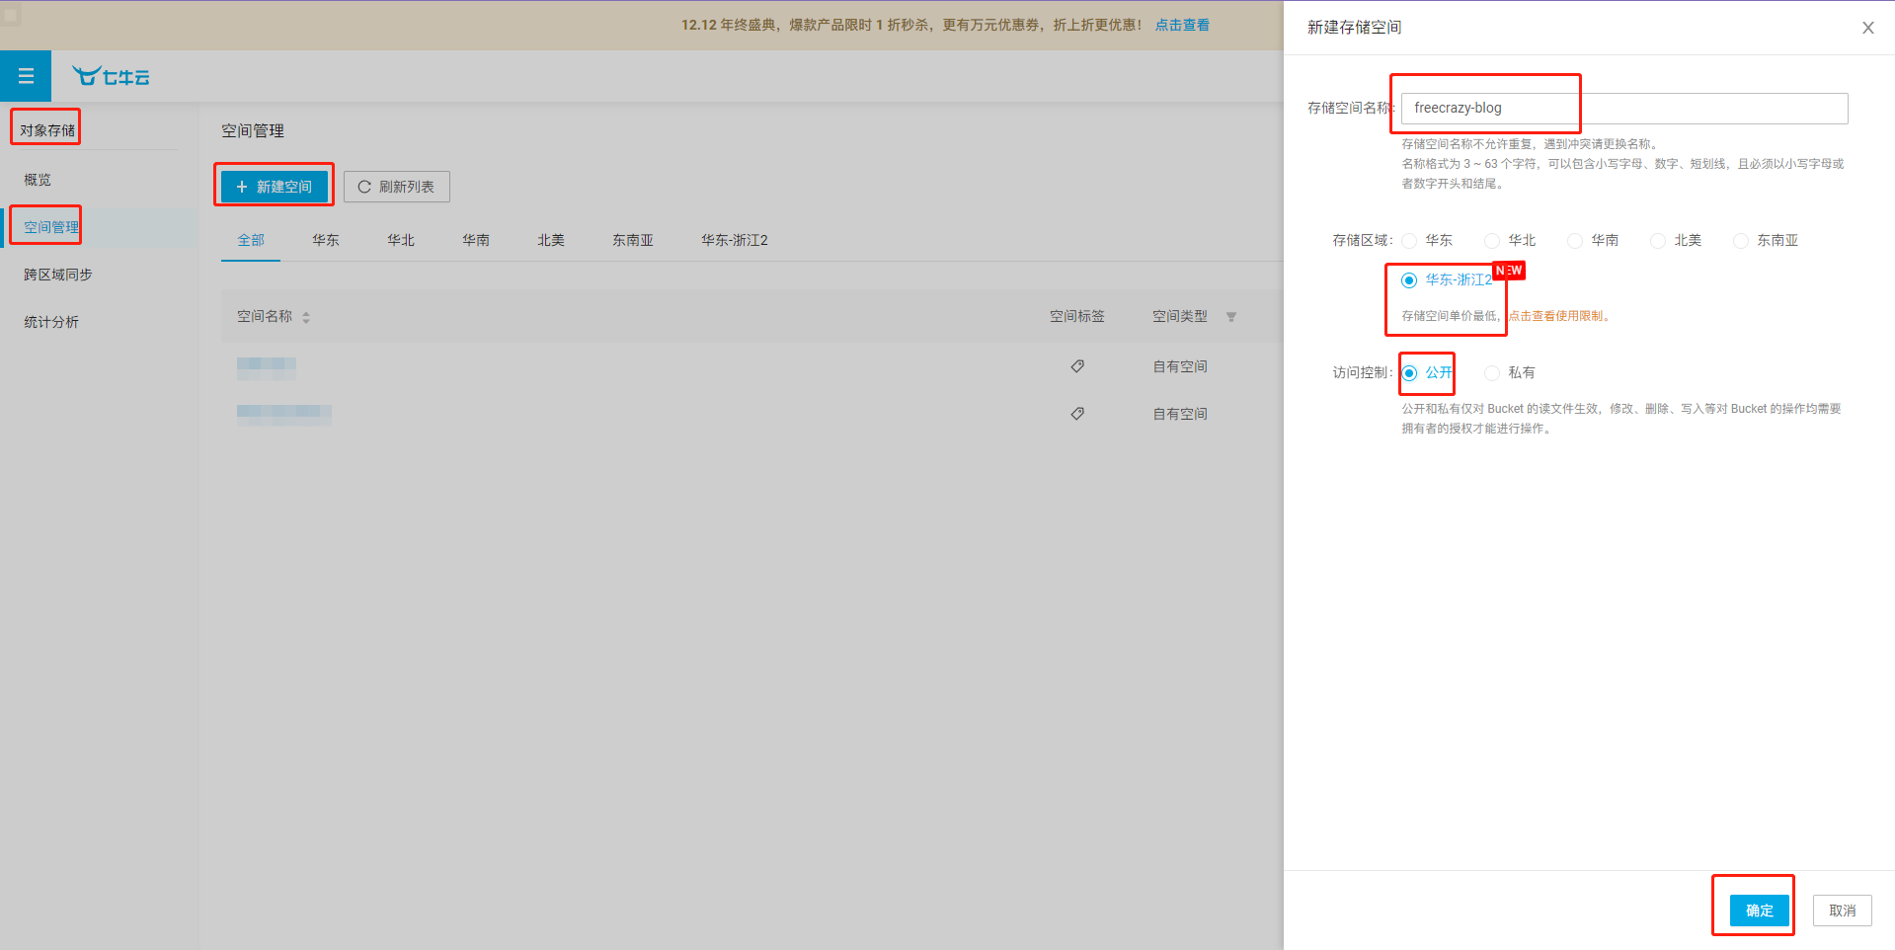Select 华东-浙江2 storage region radio
Image resolution: width=1895 pixels, height=950 pixels.
click(x=1409, y=280)
